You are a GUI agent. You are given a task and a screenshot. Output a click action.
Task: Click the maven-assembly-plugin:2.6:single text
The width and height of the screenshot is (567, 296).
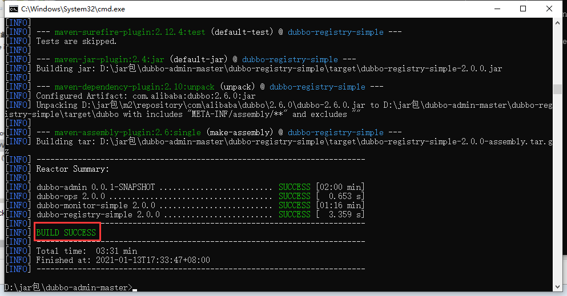tap(128, 132)
